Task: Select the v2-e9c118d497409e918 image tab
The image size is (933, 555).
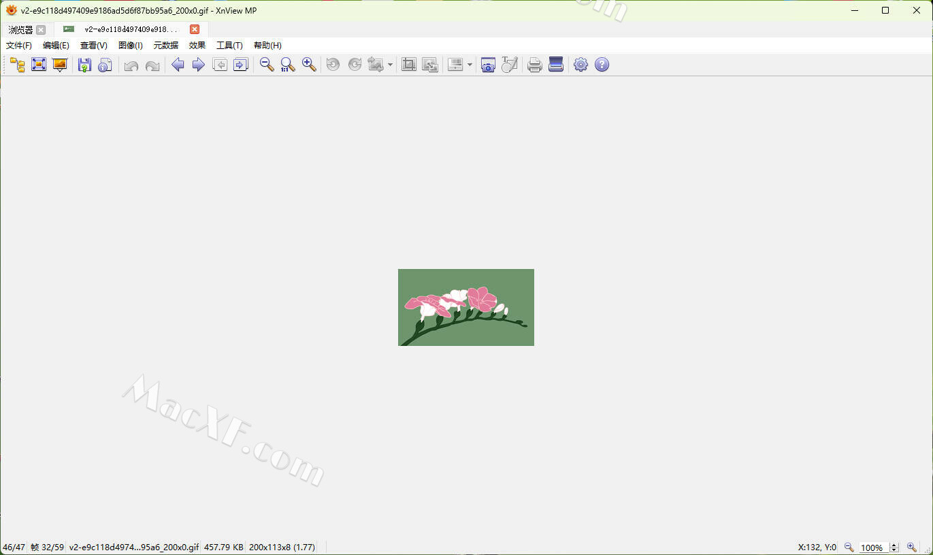Action: point(131,29)
